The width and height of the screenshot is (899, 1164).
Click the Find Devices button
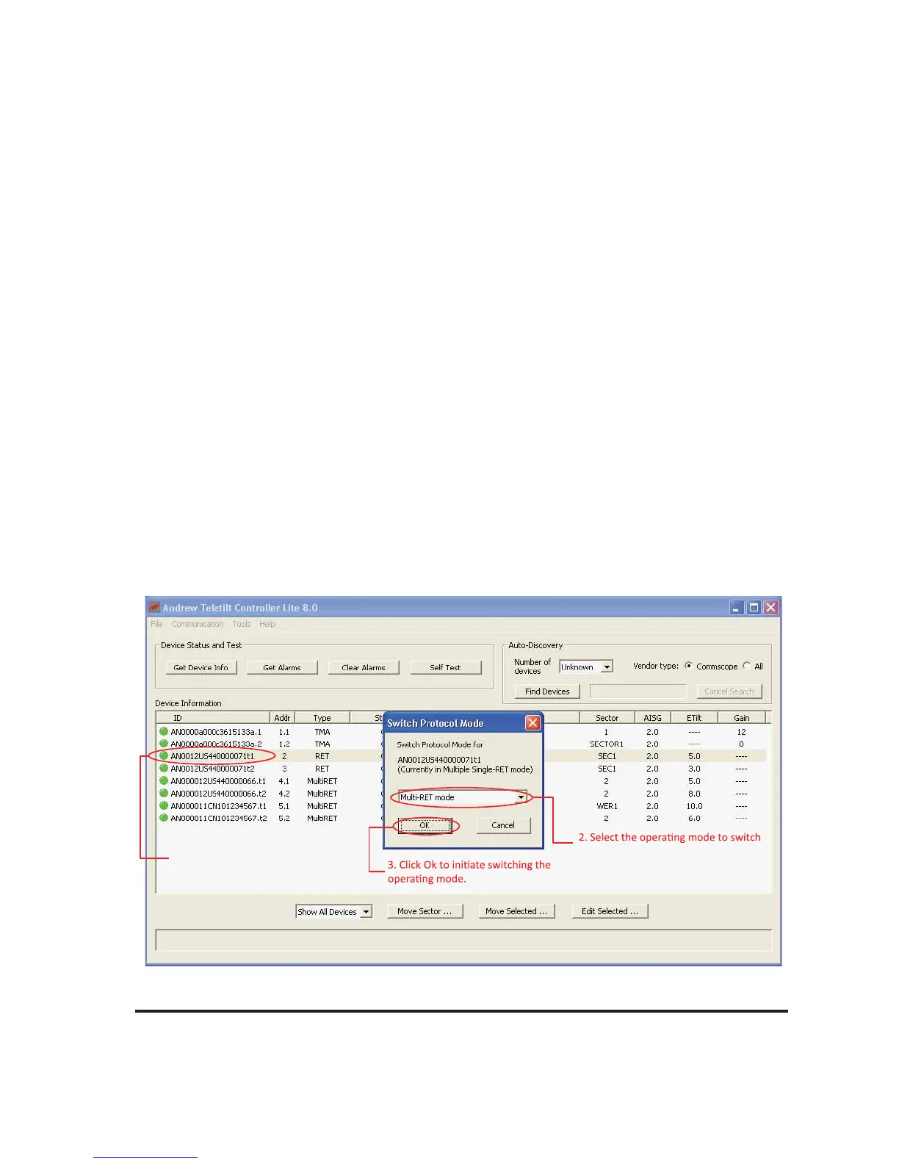pyautogui.click(x=547, y=691)
